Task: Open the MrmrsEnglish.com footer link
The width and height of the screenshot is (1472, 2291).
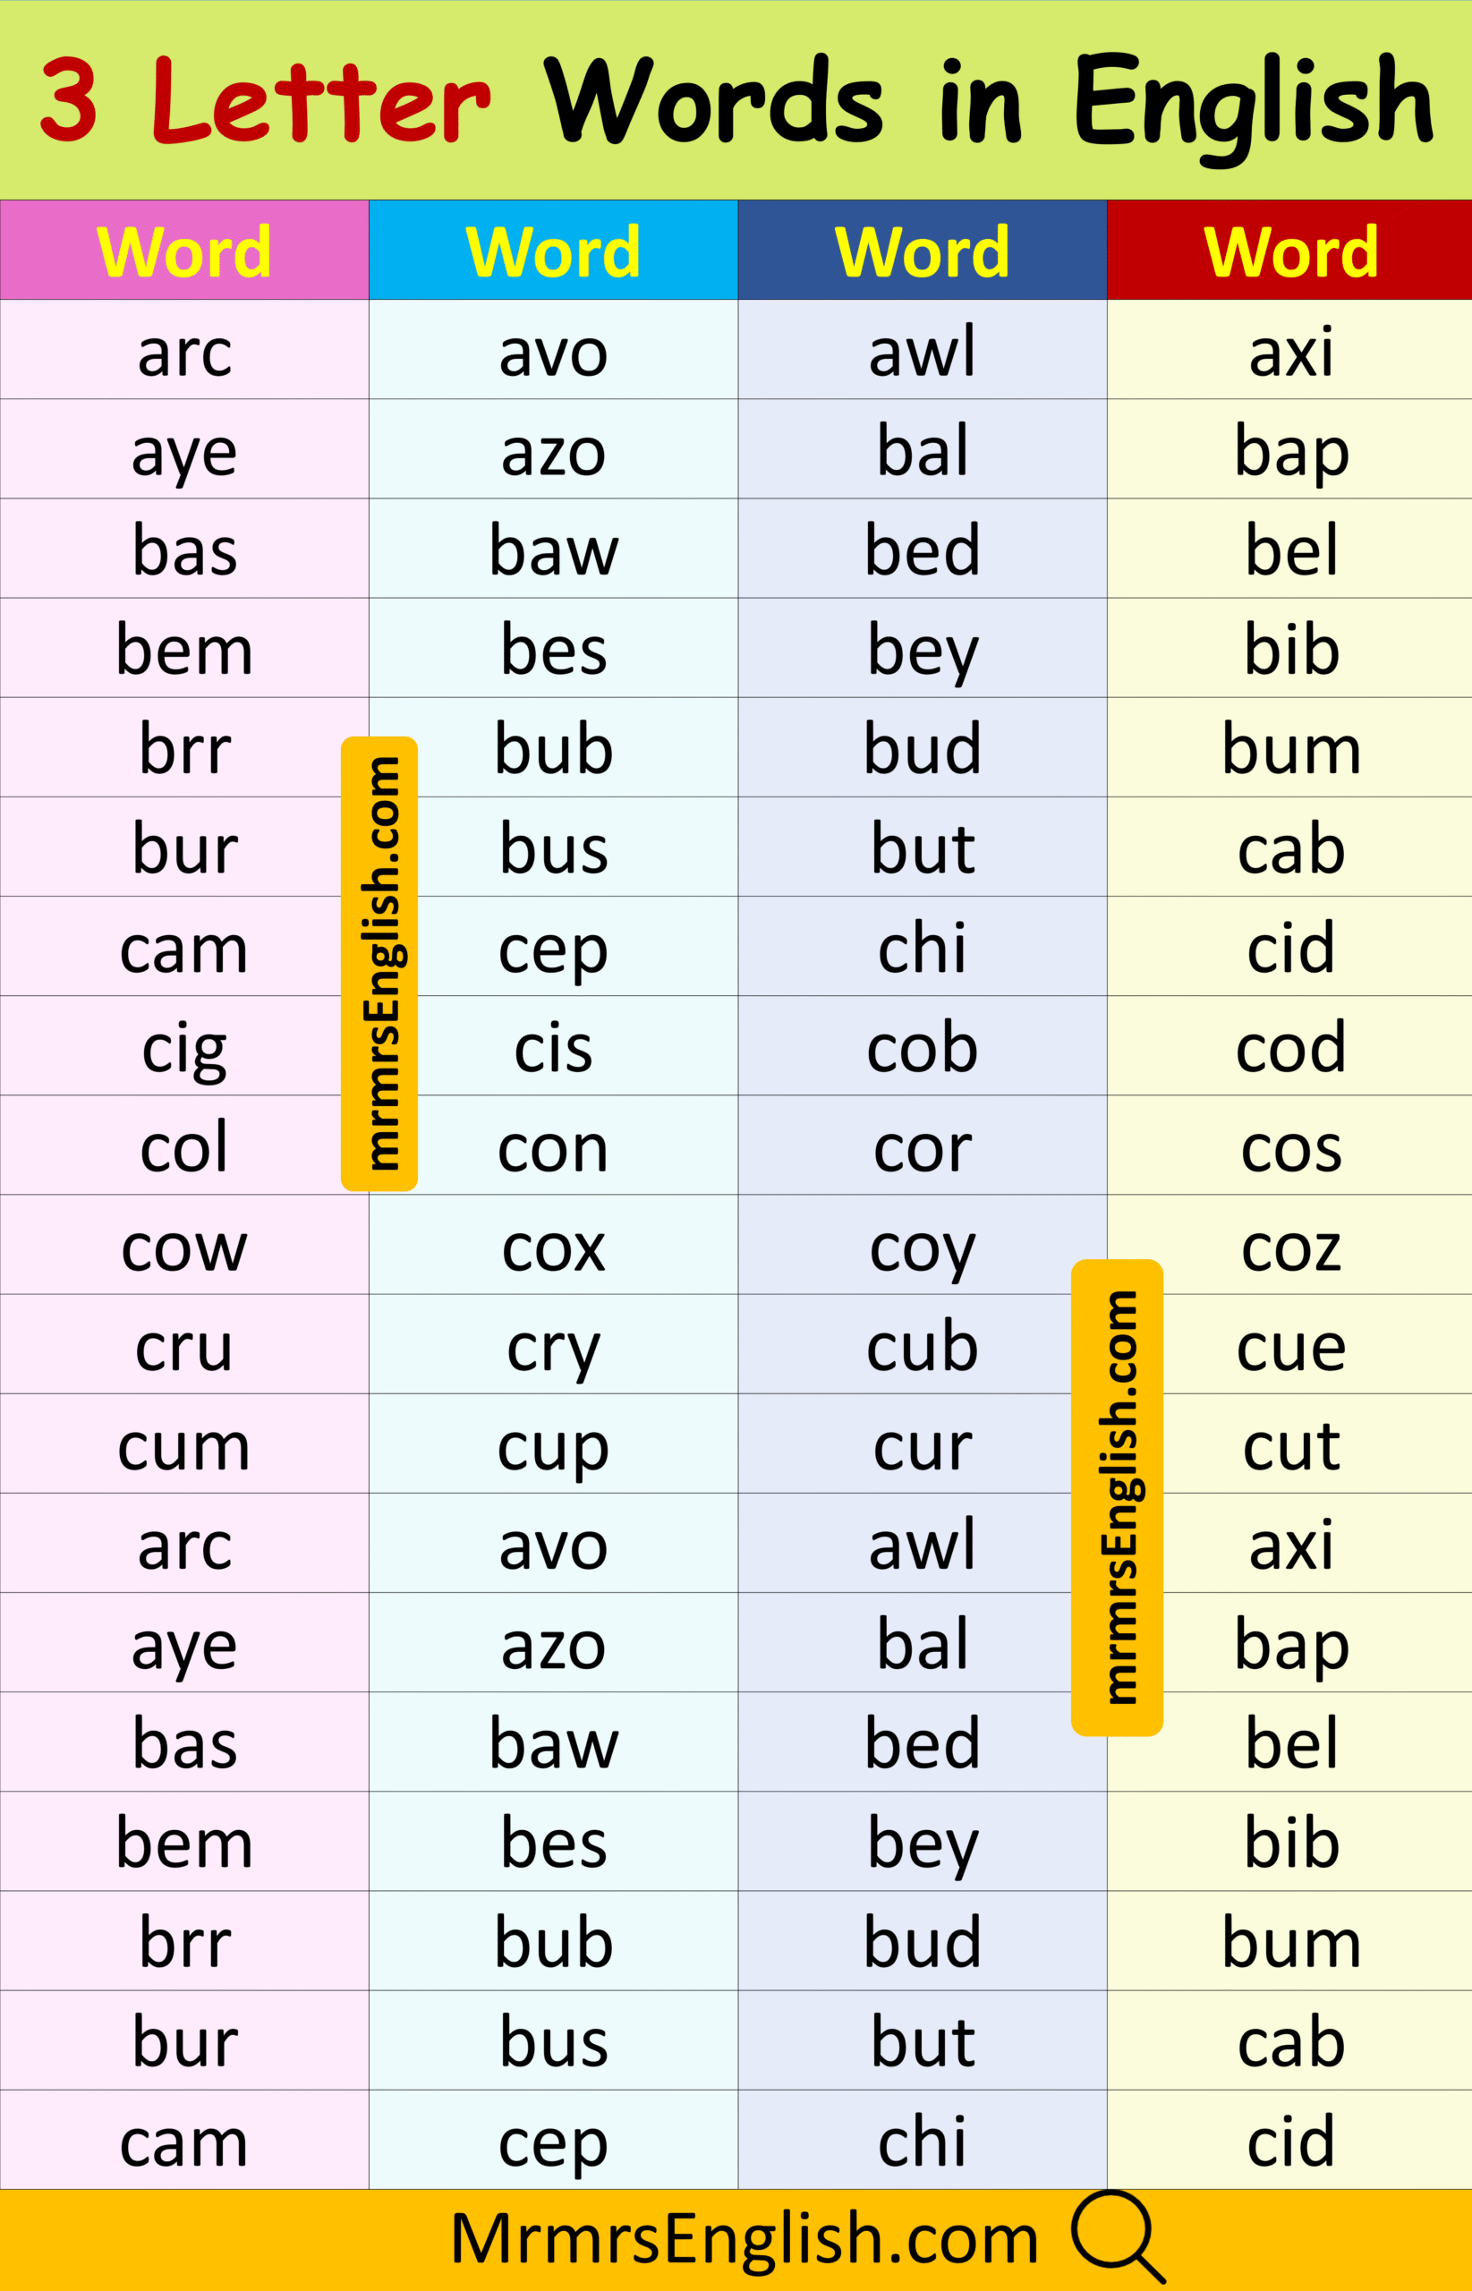Action: click(744, 2239)
